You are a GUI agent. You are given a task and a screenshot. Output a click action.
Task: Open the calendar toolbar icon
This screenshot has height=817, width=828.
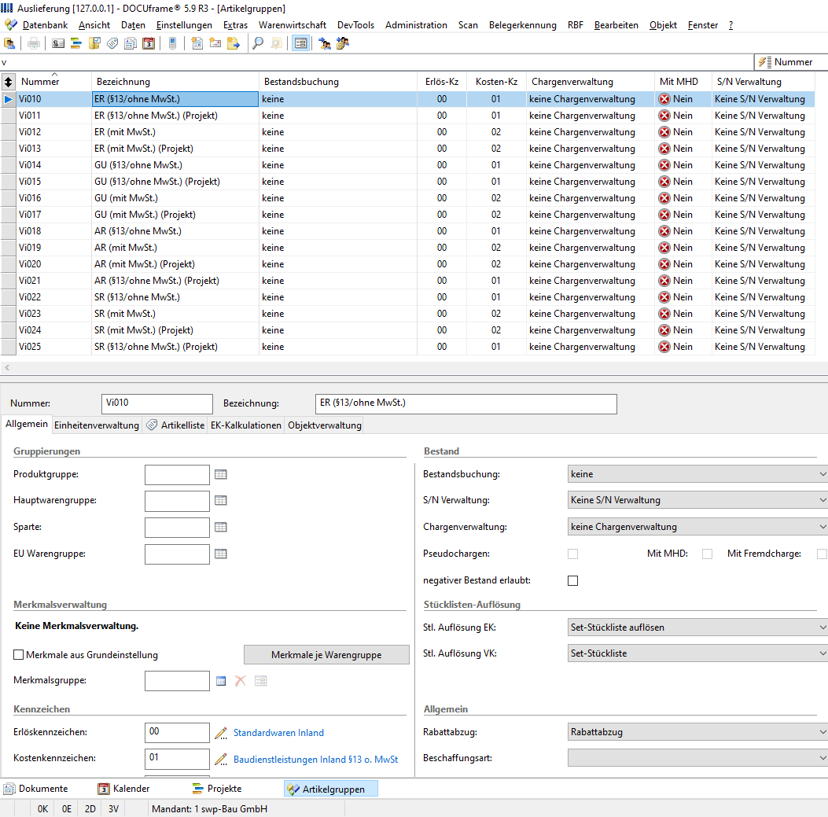tap(149, 43)
